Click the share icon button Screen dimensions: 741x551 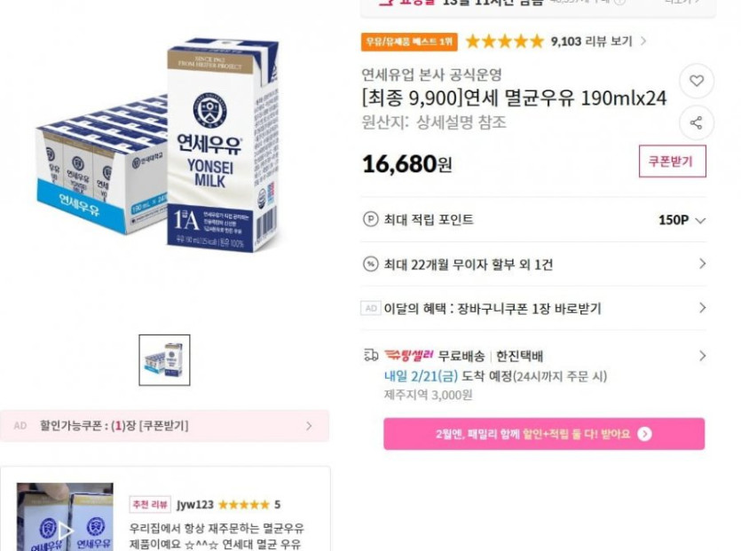coord(697,123)
